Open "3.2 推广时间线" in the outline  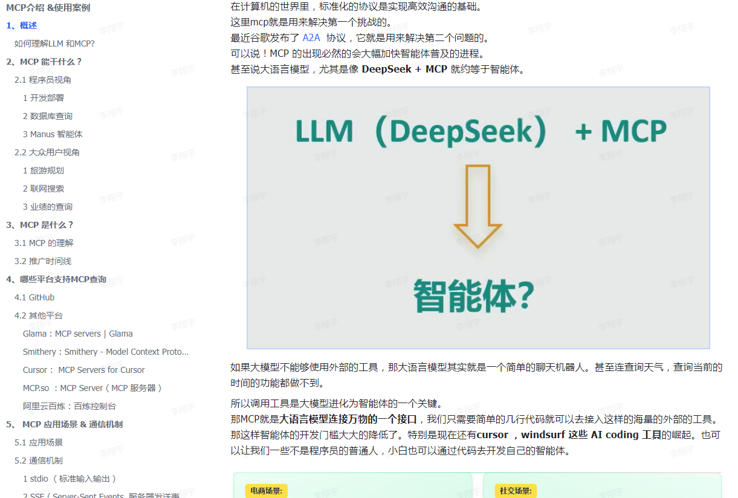click(x=43, y=261)
